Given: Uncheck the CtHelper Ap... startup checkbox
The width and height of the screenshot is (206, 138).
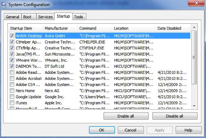Looking at the screenshot, I should 12,42.
